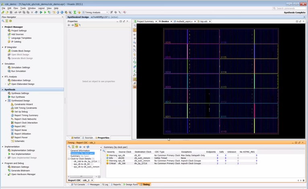
Task: Click Run Simulation
Action: 18,71
